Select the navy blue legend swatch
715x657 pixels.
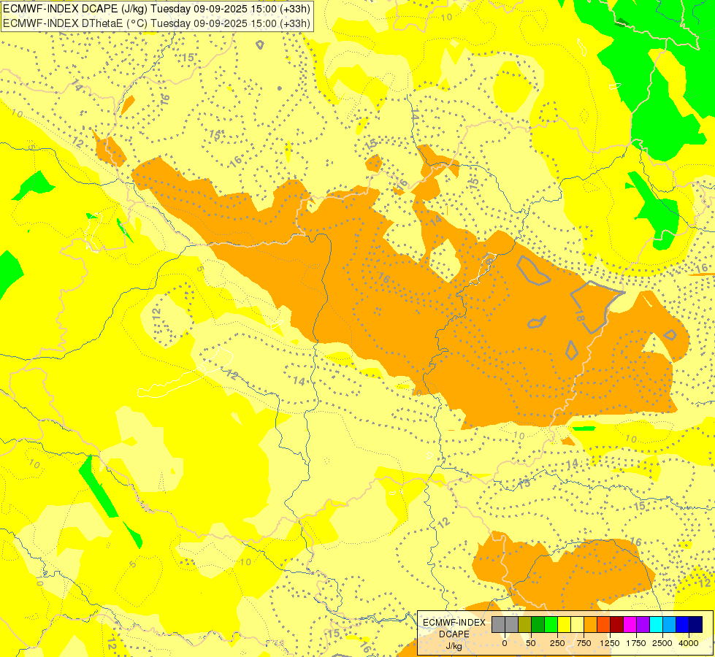(696, 625)
